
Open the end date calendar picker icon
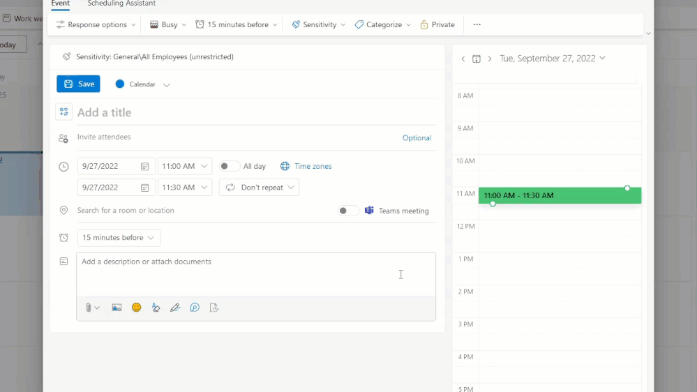145,188
